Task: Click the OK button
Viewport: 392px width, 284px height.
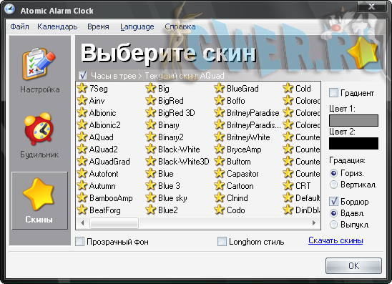Action: (x=353, y=265)
